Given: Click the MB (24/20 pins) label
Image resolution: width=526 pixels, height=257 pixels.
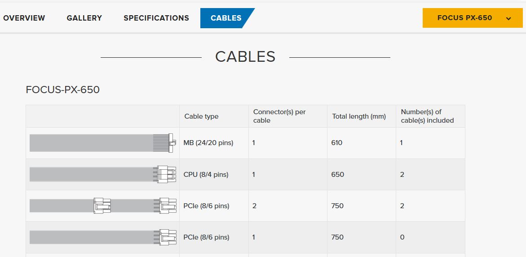Looking at the screenshot, I should 208,143.
